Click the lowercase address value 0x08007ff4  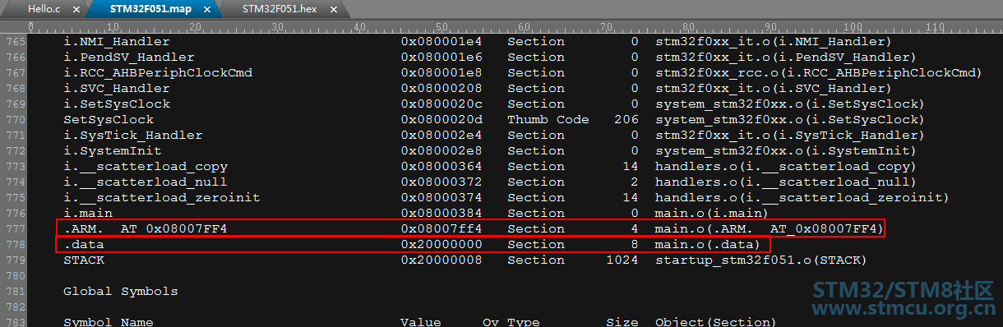point(441,228)
